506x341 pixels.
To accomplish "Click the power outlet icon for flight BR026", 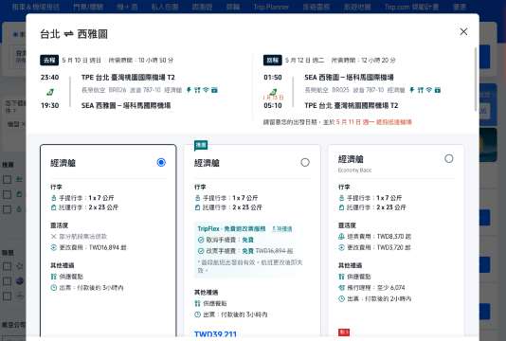I will click(190, 90).
